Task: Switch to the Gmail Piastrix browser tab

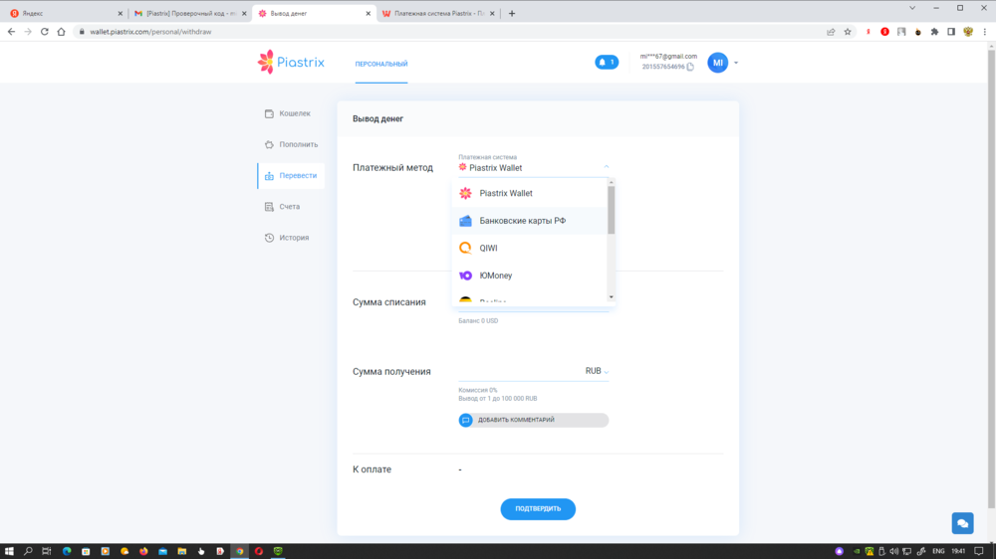Action: [189, 14]
